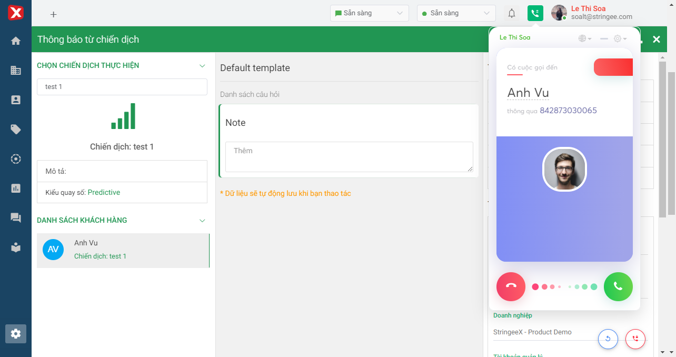
Task: Click the tag icon in the sidebar
Action: point(16,129)
